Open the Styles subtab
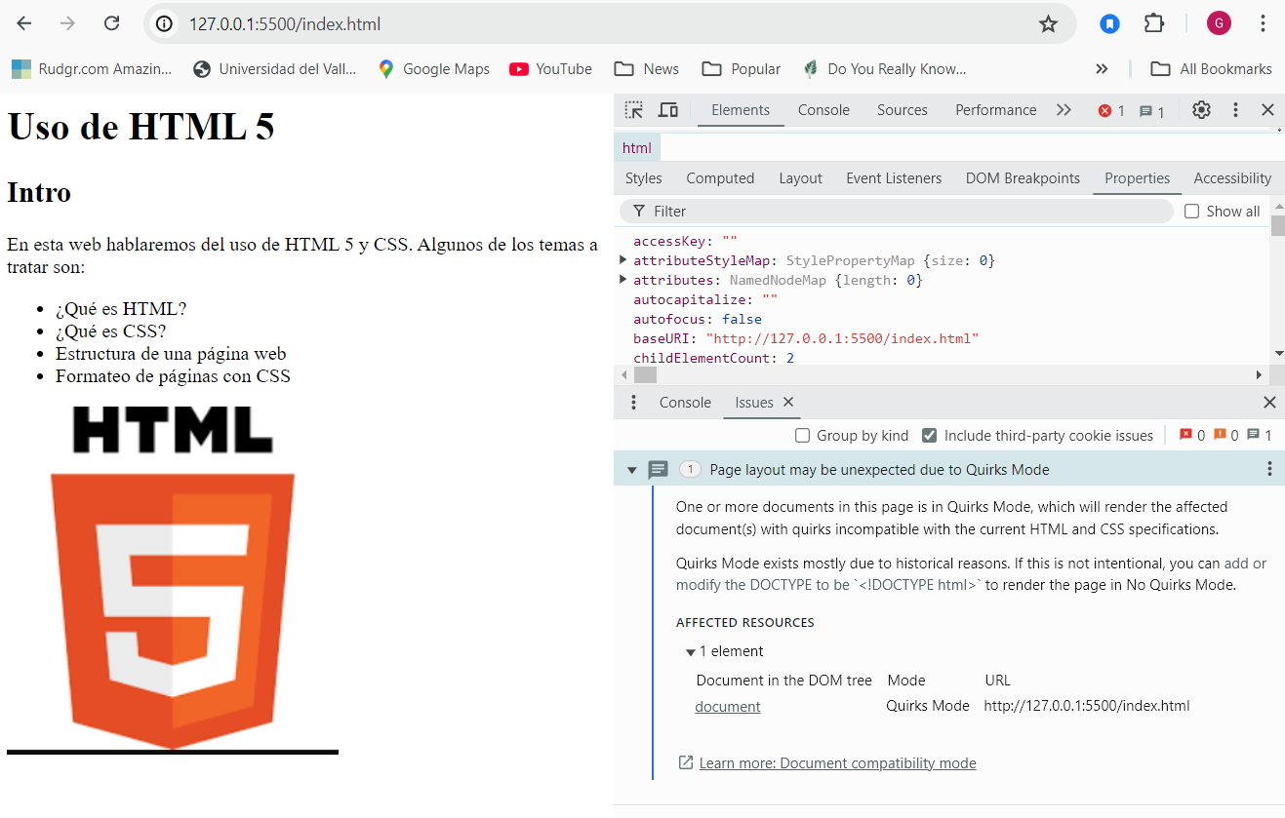Screen dimensions: 1285x818 (643, 178)
